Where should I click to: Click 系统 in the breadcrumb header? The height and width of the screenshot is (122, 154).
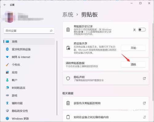[x=68, y=15]
